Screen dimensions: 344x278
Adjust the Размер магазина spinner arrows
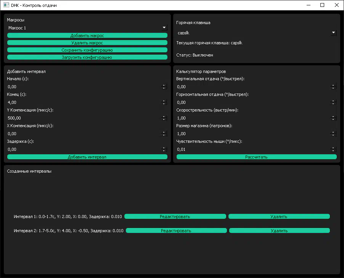click(333, 134)
